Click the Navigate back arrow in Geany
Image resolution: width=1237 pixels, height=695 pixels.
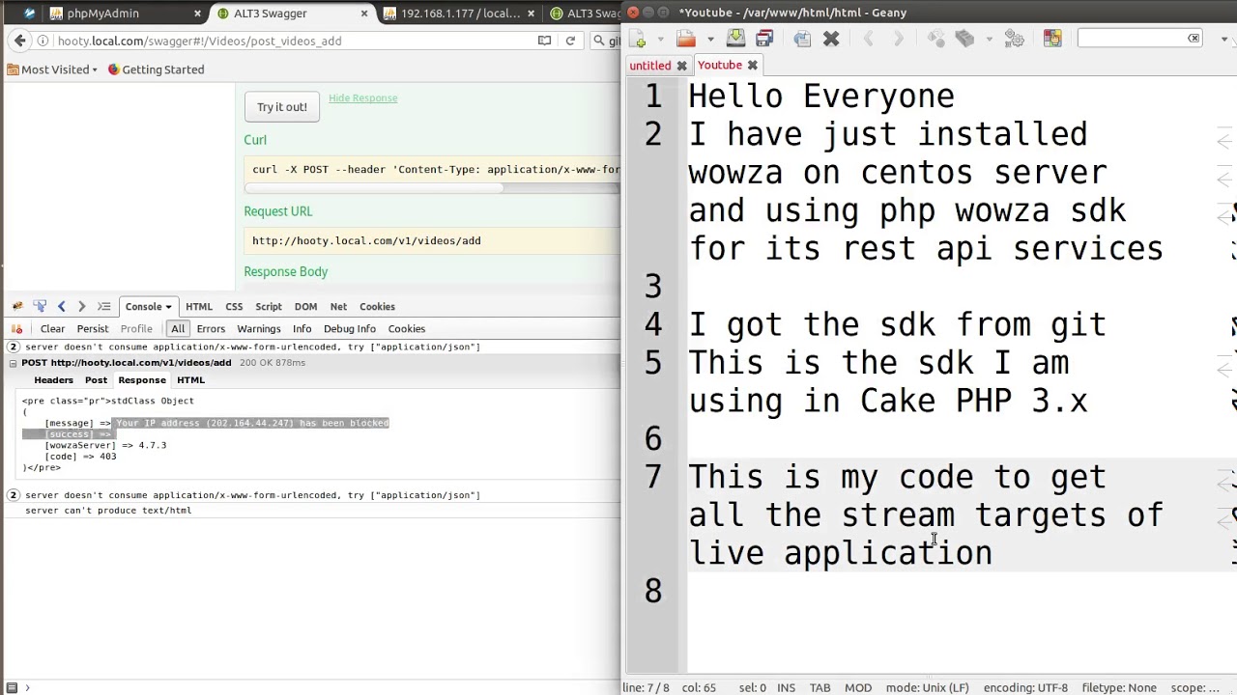(869, 39)
